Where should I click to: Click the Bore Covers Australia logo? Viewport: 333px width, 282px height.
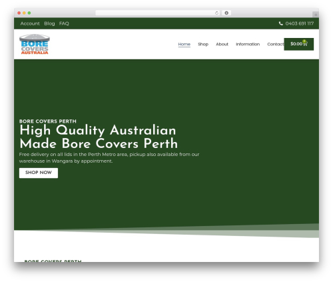[x=35, y=44]
